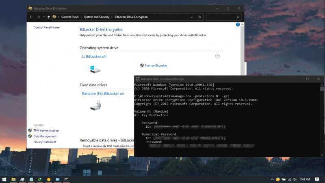Click the 'Volume N: [Random]' text line
This screenshot has height=183, width=325.
151,111
